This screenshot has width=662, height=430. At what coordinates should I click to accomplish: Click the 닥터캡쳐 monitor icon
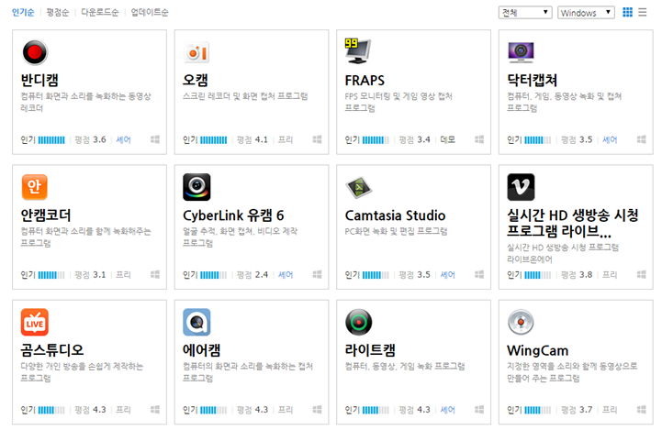point(521,52)
